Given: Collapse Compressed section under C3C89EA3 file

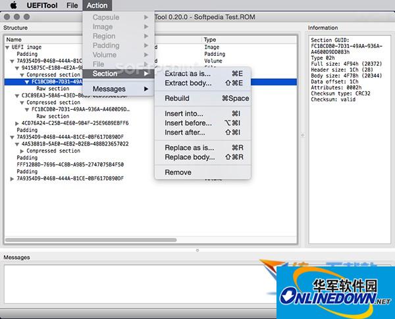Looking at the screenshot, I should pos(22,103).
